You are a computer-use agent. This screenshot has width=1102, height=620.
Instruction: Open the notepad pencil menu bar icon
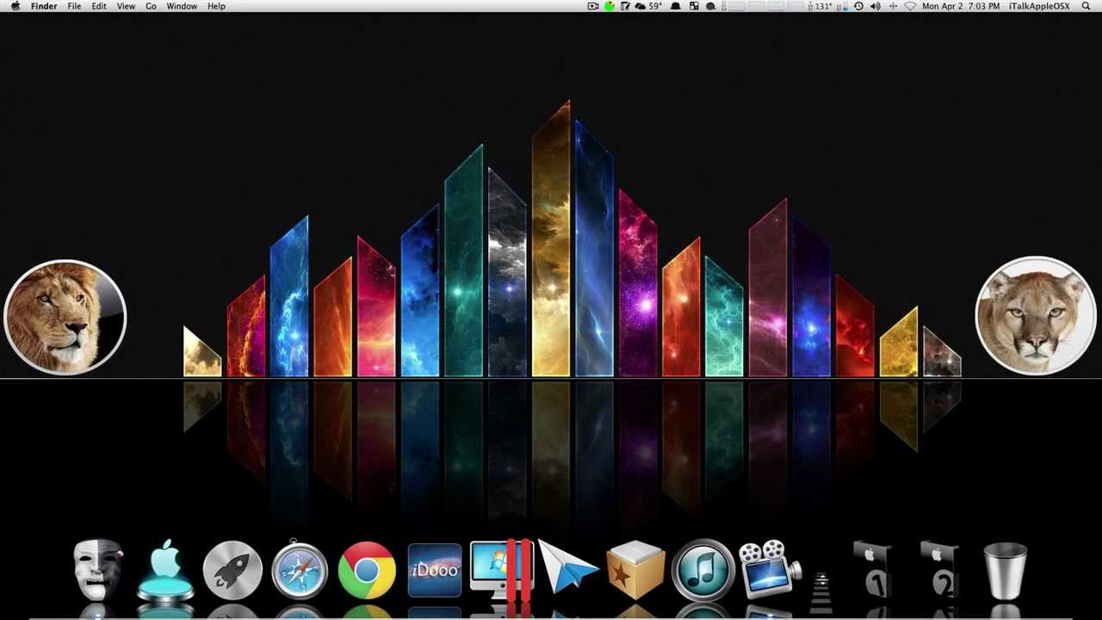point(626,6)
